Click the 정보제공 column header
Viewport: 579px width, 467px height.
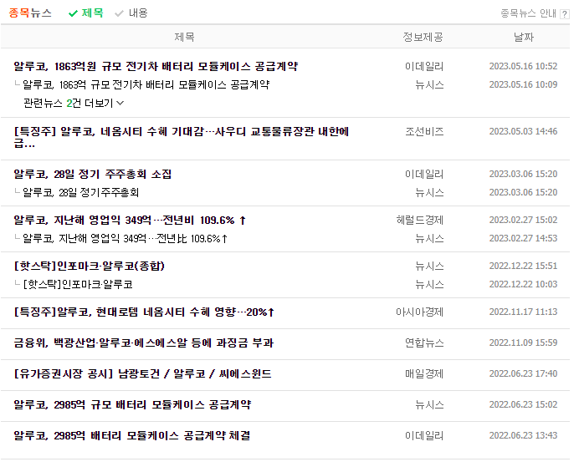click(x=423, y=37)
